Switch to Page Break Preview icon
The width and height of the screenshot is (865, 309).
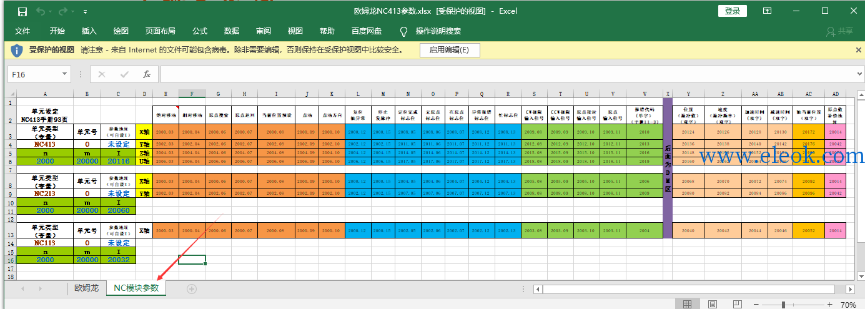click(738, 305)
